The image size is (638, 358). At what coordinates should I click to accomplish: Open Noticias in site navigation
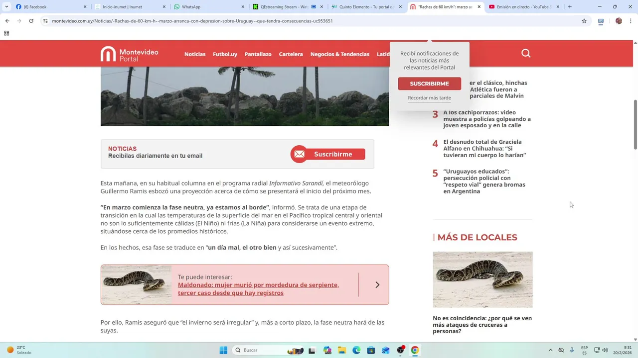pyautogui.click(x=195, y=54)
